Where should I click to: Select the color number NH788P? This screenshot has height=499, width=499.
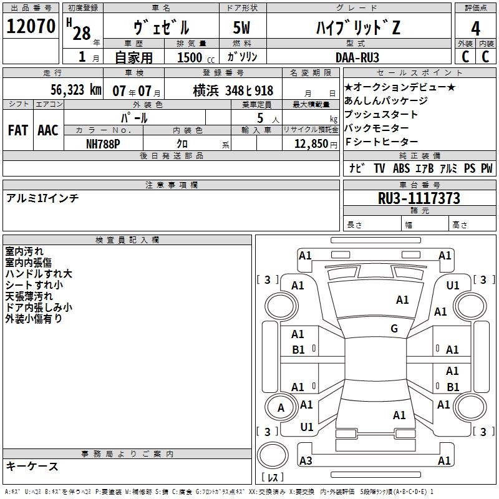104,143
